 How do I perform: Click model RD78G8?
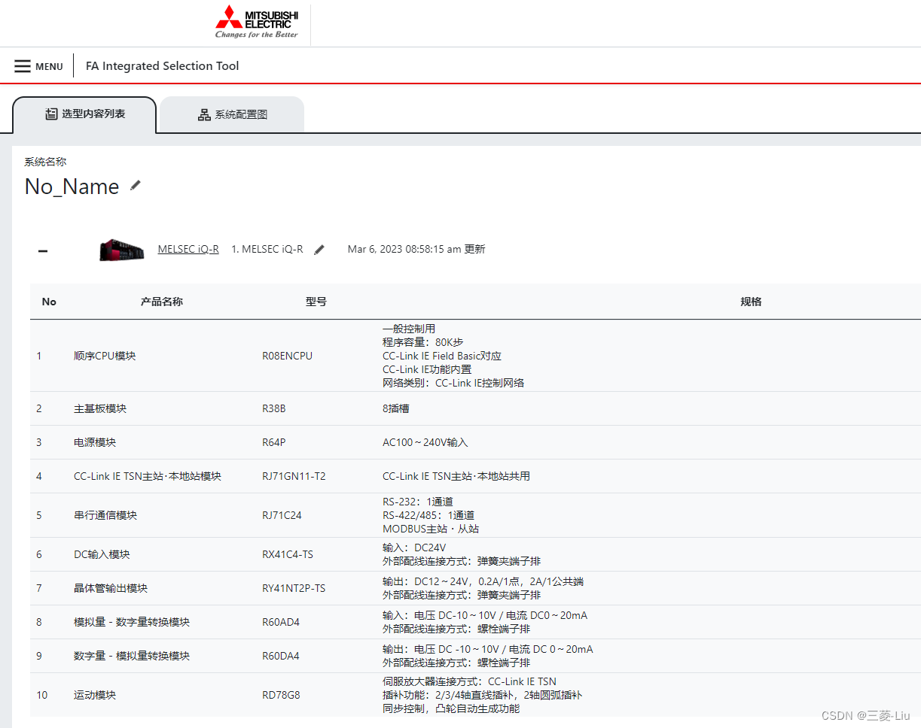point(281,695)
